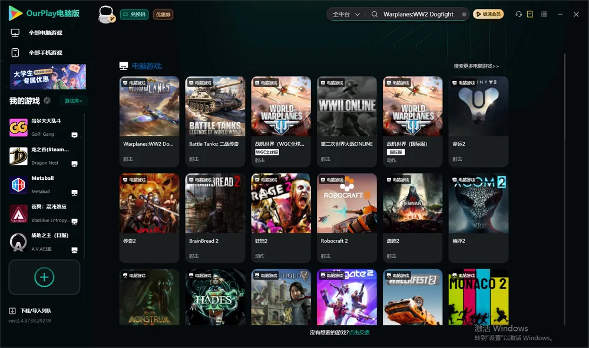Open the 传奇2 game card

tap(149, 218)
